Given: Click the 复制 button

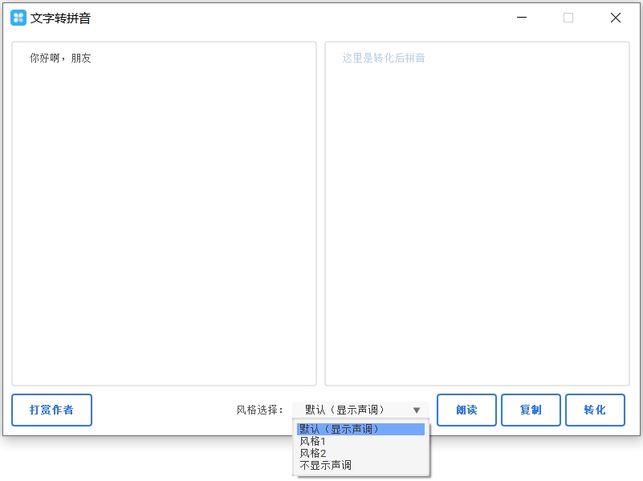Looking at the screenshot, I should (x=531, y=410).
